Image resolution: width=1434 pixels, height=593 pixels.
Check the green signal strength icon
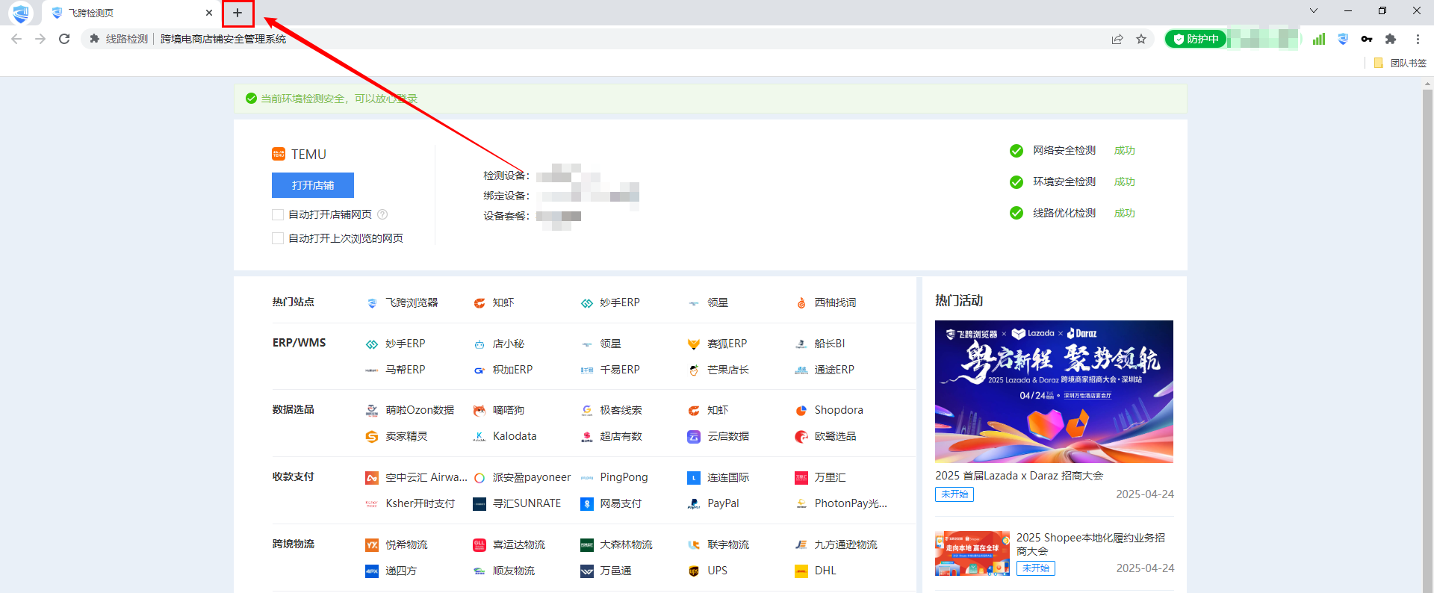[1319, 39]
